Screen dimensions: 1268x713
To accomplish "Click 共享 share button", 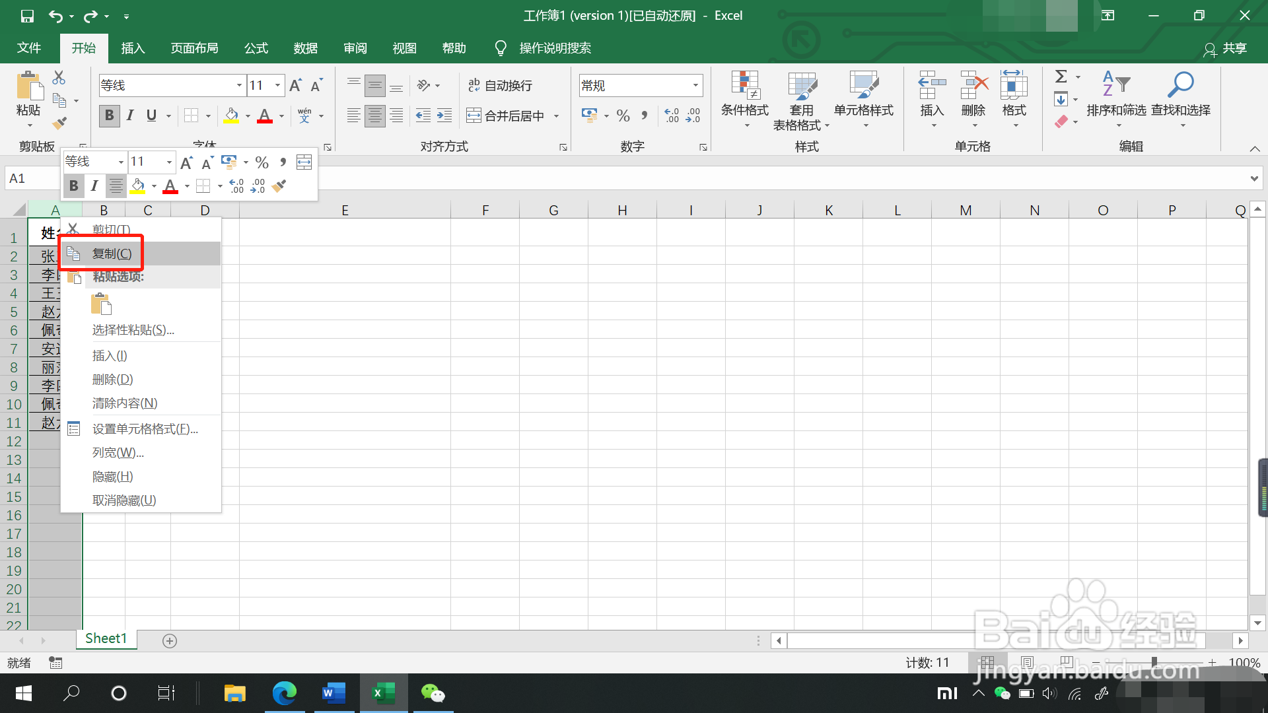I will (x=1226, y=48).
